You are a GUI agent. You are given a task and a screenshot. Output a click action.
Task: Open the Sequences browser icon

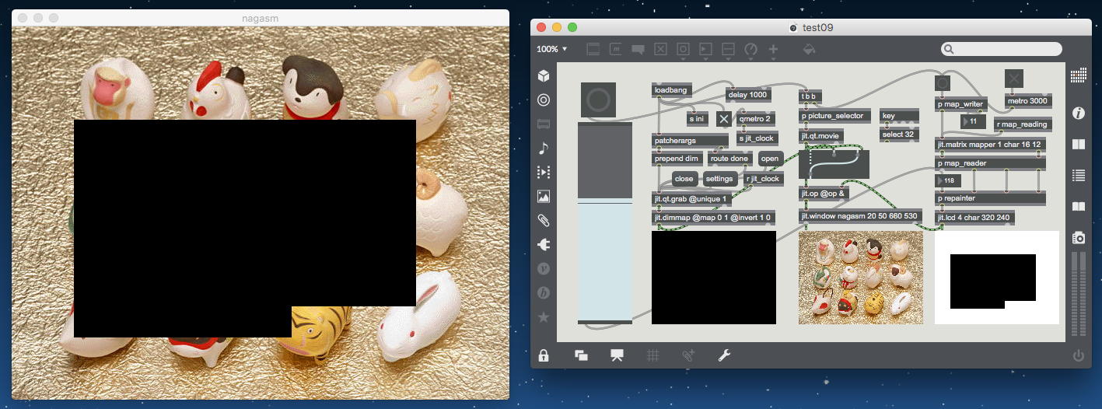click(544, 172)
